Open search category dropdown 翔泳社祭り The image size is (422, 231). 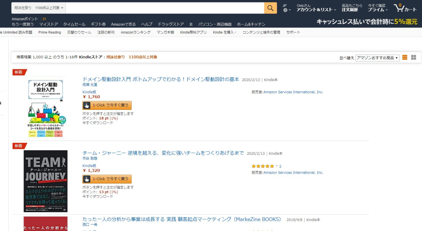[39, 8]
